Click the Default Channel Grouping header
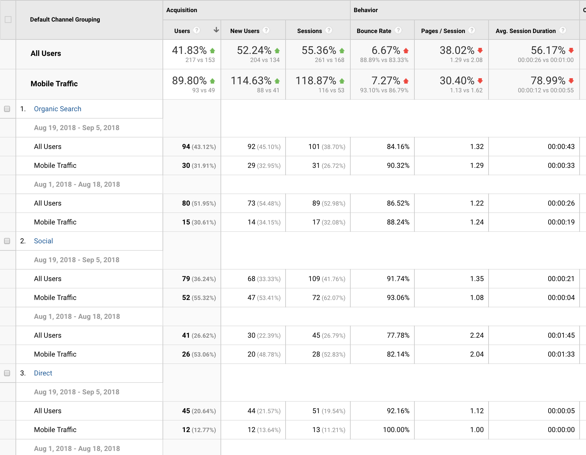The width and height of the screenshot is (586, 455). tap(65, 20)
